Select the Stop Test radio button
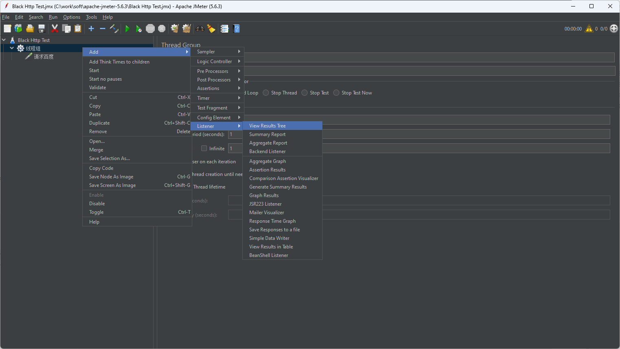 [305, 93]
